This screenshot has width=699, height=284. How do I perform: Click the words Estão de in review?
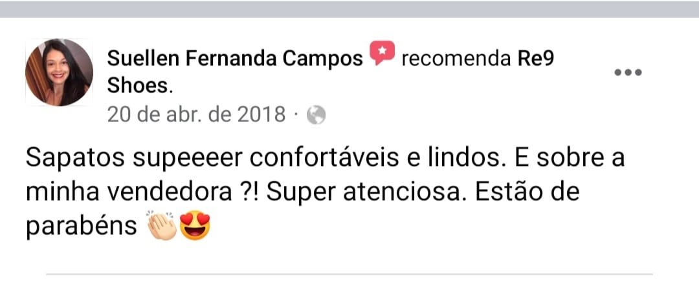(527, 192)
